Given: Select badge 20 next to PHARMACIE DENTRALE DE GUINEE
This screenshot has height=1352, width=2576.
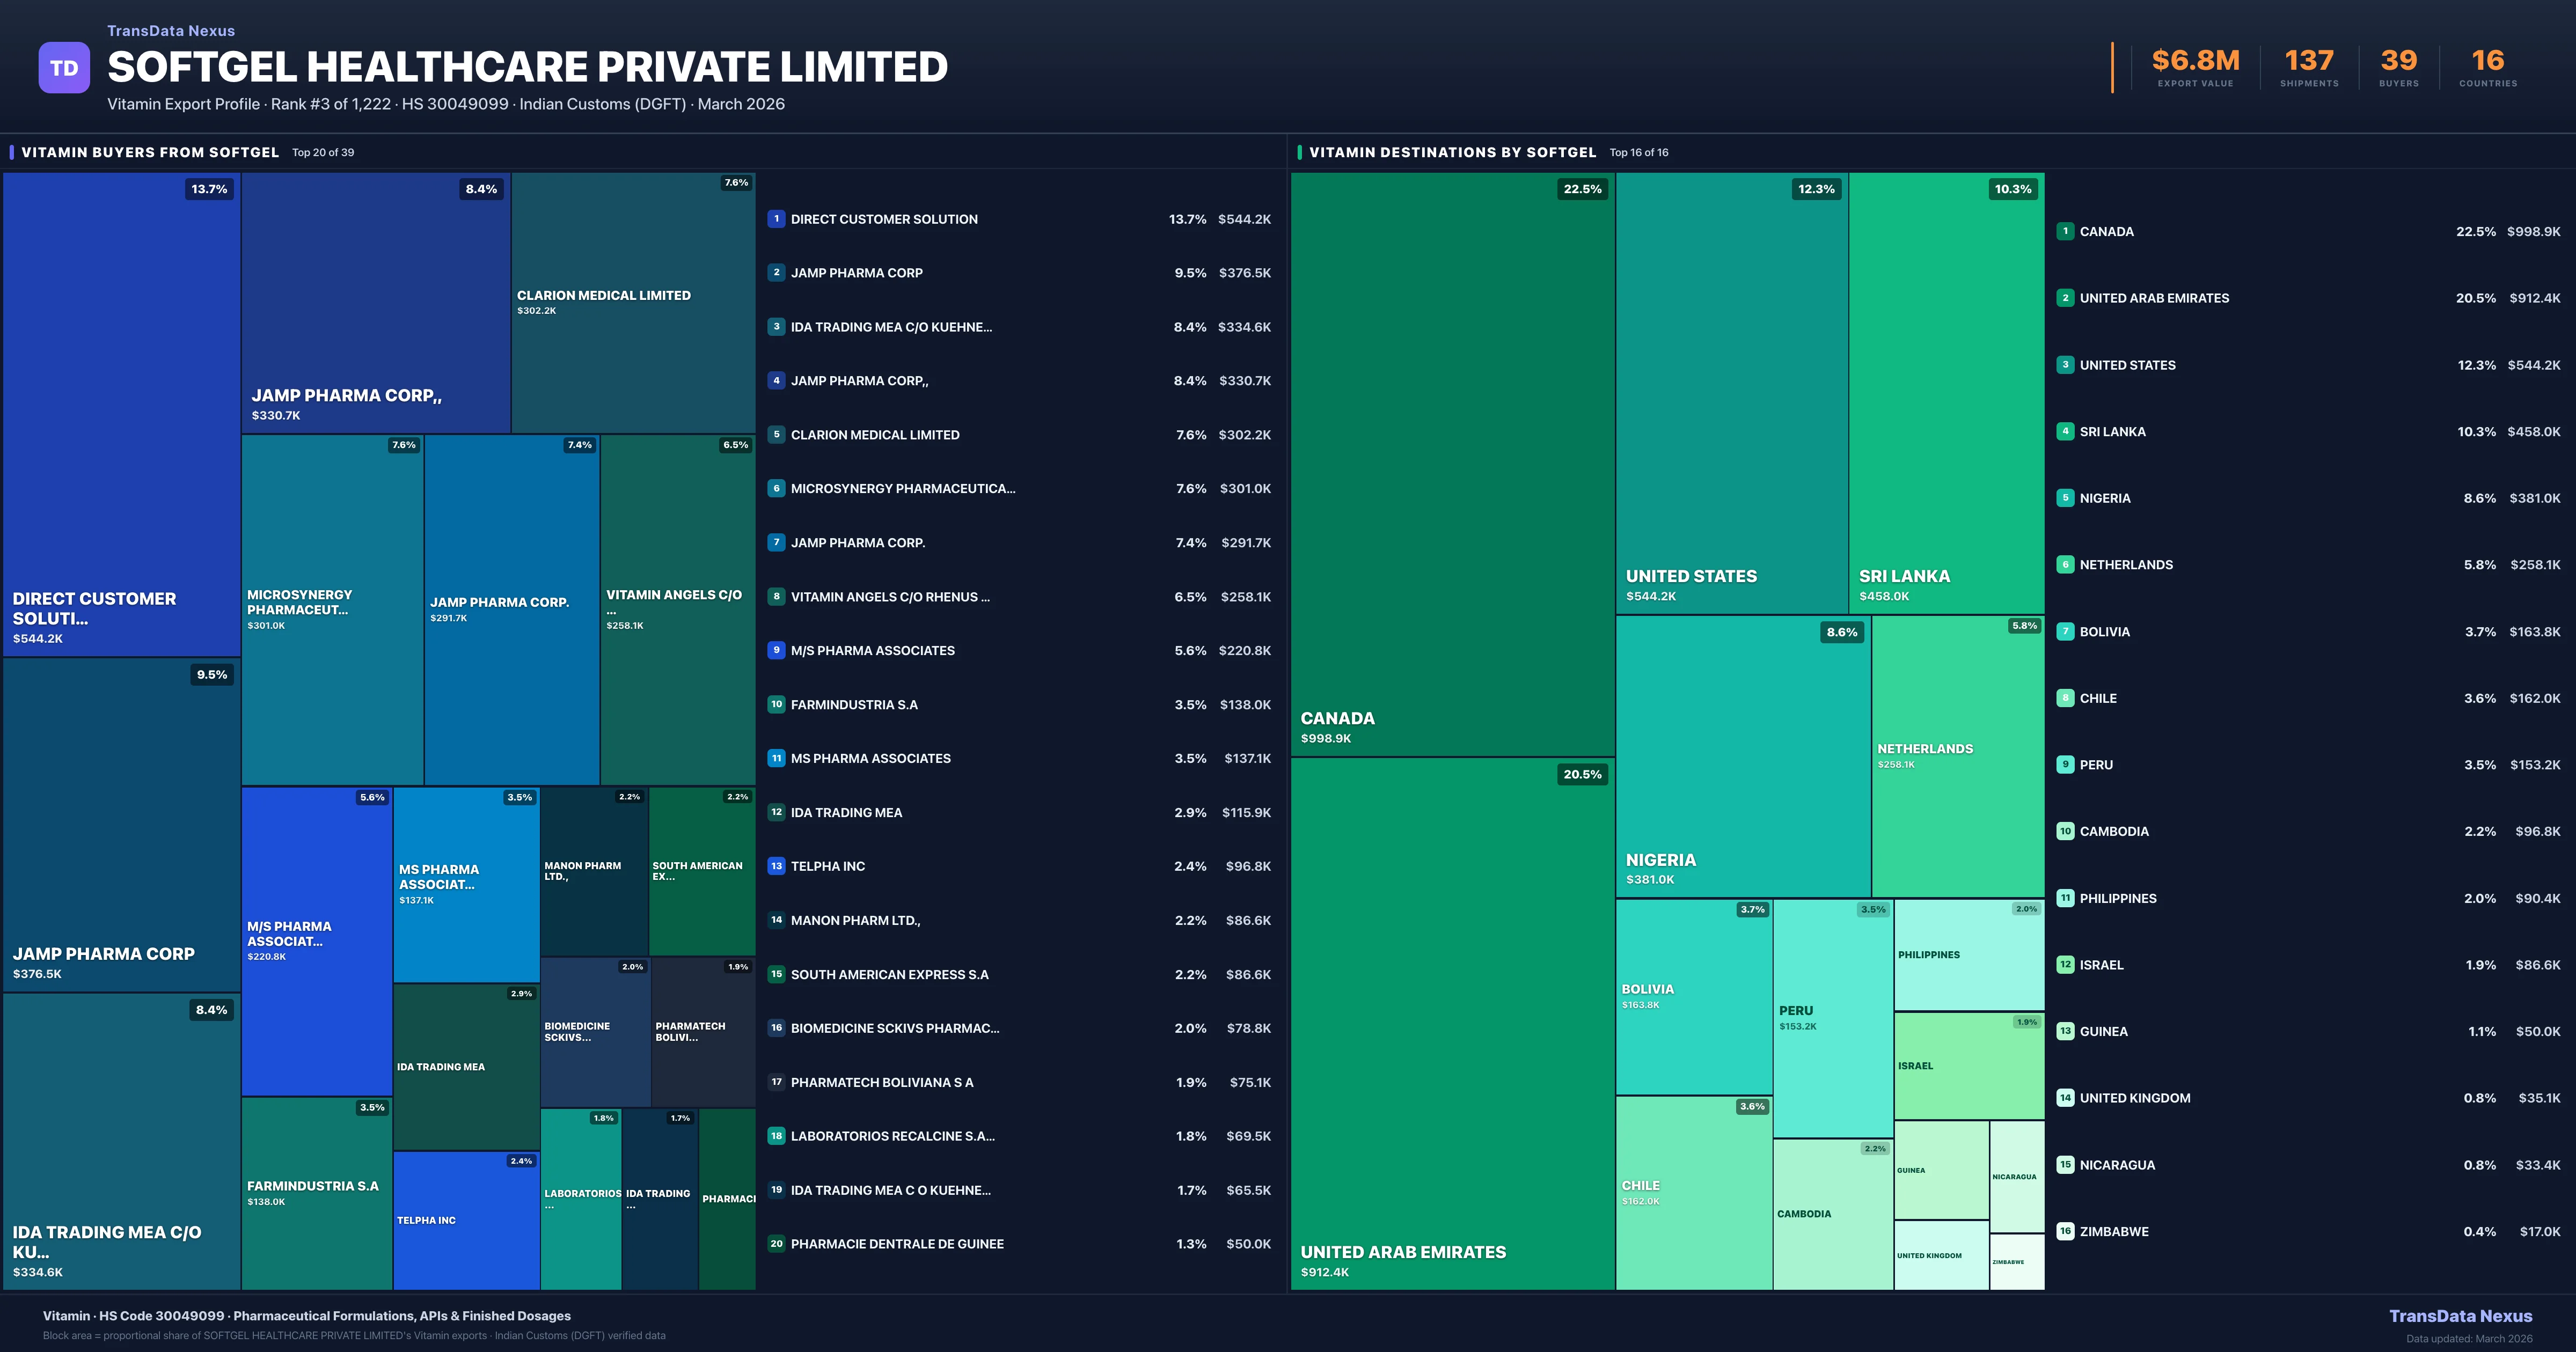Looking at the screenshot, I should coord(777,1243).
